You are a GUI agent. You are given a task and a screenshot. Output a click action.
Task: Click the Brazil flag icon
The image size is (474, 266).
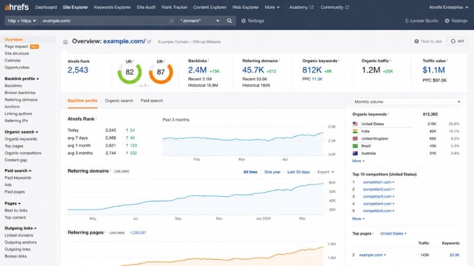[x=355, y=146]
